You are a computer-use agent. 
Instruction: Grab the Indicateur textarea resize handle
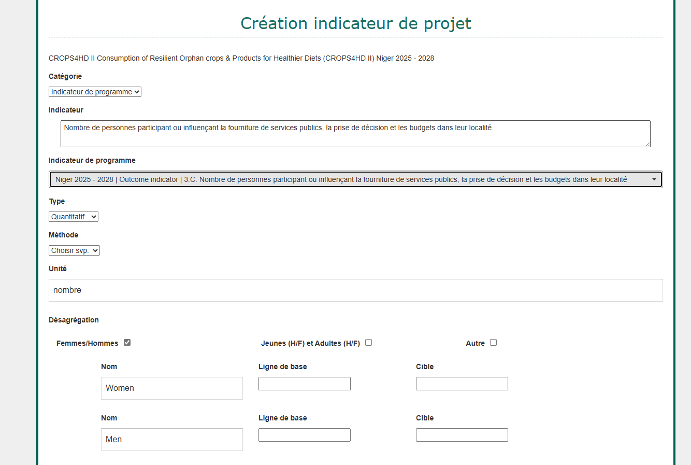[x=647, y=145]
